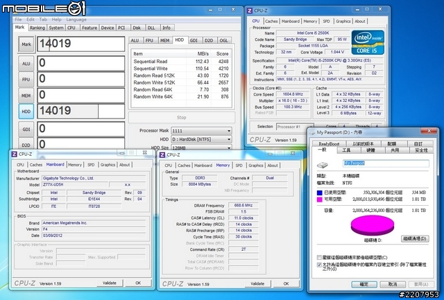Click the blue used space color swatch

point(319,193)
